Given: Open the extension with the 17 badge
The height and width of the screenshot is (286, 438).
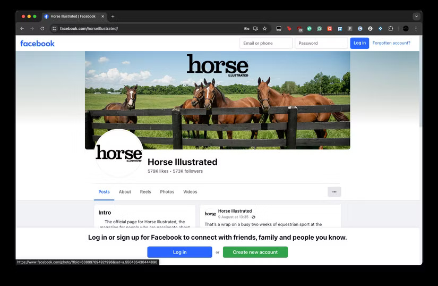Looking at the screenshot, I should 299,29.
